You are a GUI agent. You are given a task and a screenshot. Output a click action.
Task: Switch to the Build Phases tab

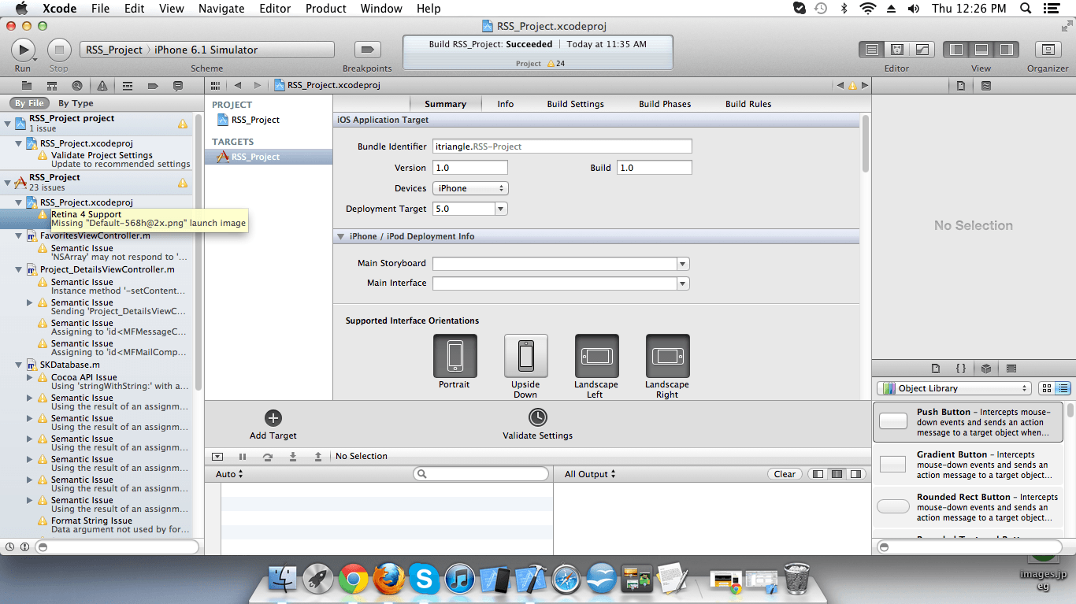(x=665, y=104)
